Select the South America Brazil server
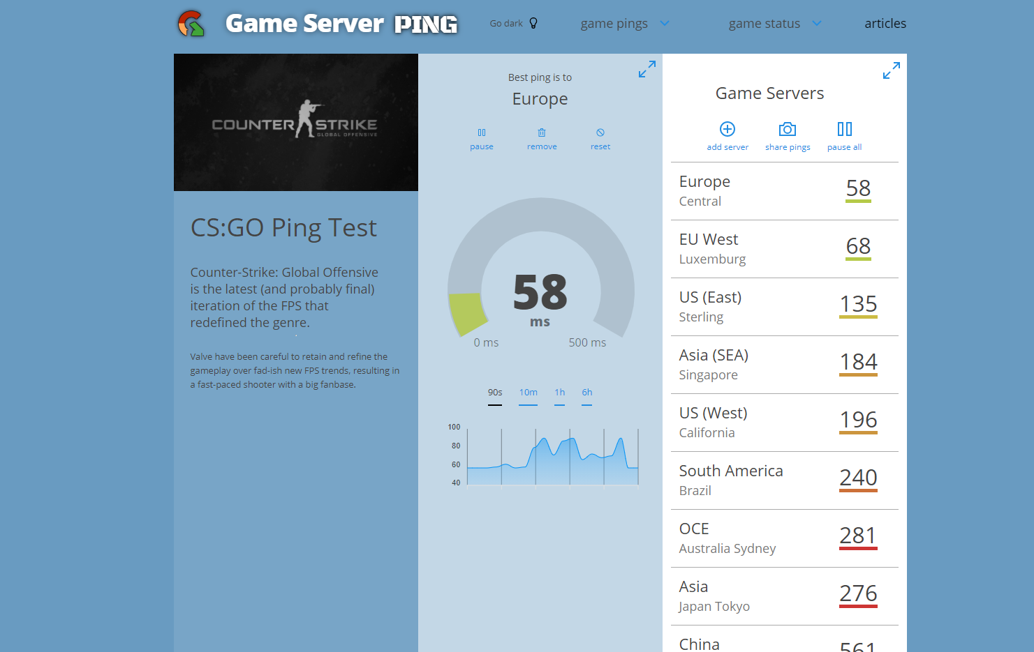 785,480
